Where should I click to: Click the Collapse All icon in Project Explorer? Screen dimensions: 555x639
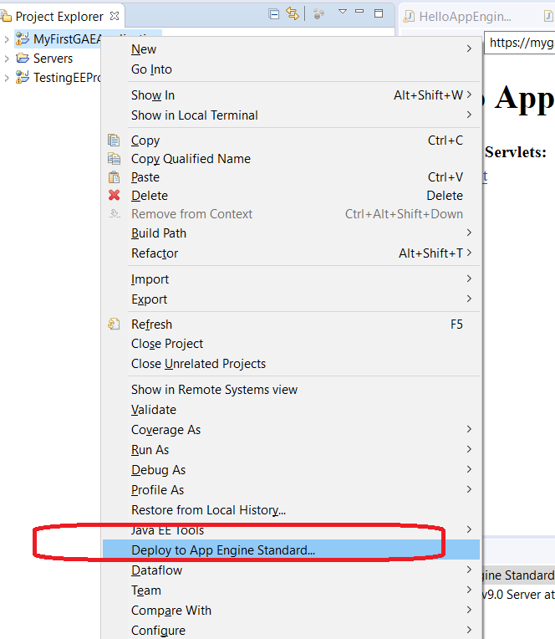274,14
